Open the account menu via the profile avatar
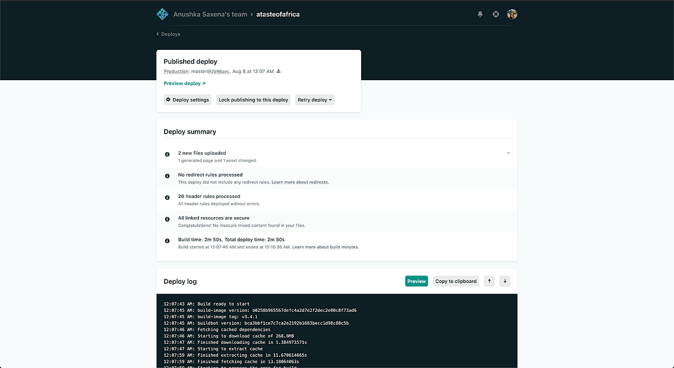 pos(512,14)
